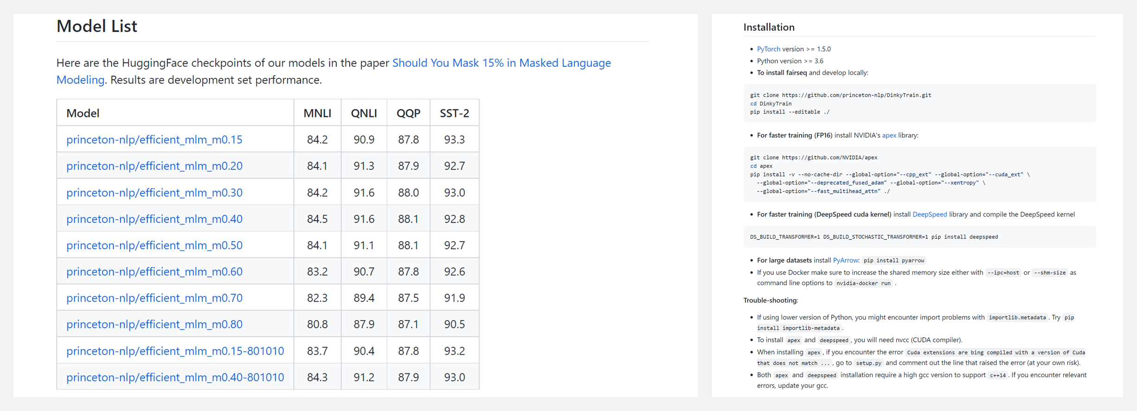The height and width of the screenshot is (411, 1137).
Task: Open the efficient_mlm_m0.40-801010 model link
Action: coord(175,378)
